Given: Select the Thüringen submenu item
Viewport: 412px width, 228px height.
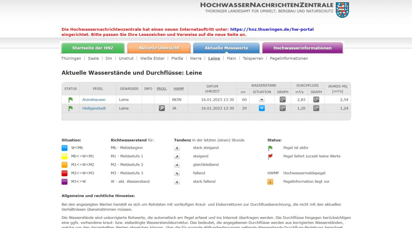Looking at the screenshot, I should pyautogui.click(x=71, y=58).
